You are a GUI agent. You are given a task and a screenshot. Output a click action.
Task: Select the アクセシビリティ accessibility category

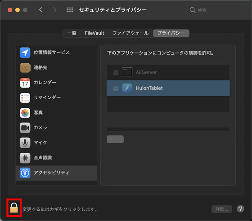[56, 173]
